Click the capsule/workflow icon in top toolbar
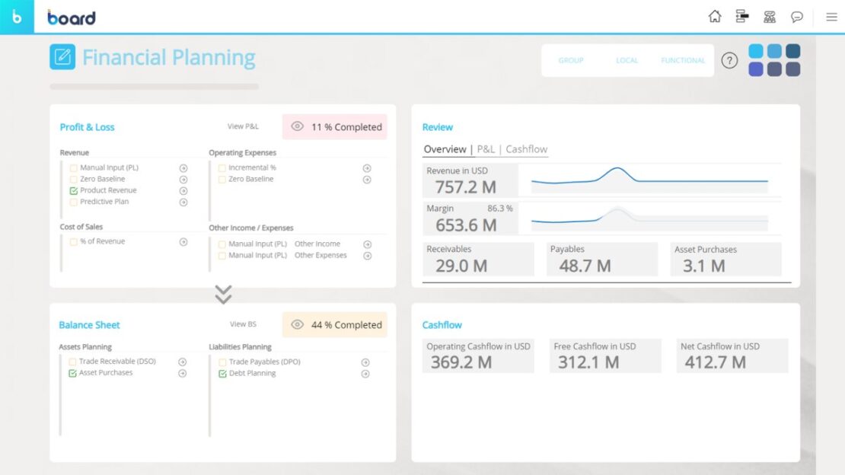845x475 pixels. [741, 16]
